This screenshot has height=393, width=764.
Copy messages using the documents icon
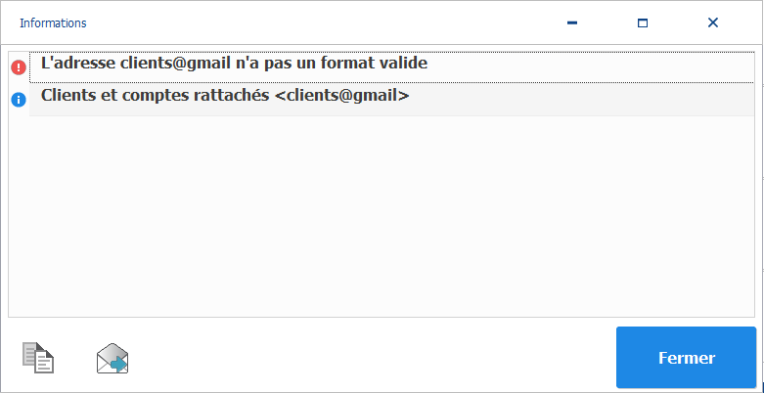[38, 358]
